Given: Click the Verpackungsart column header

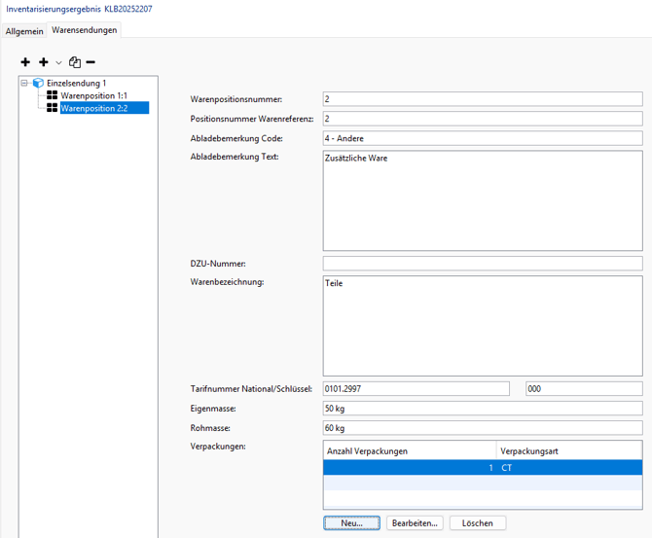Looking at the screenshot, I should [x=569, y=450].
